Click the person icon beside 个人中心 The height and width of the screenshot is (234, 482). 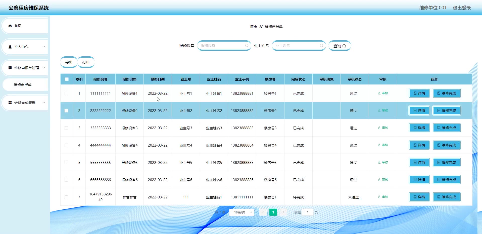[10, 47]
